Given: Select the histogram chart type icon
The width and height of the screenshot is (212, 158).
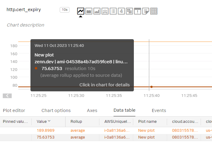Looking at the screenshot, I should point(105,11).
